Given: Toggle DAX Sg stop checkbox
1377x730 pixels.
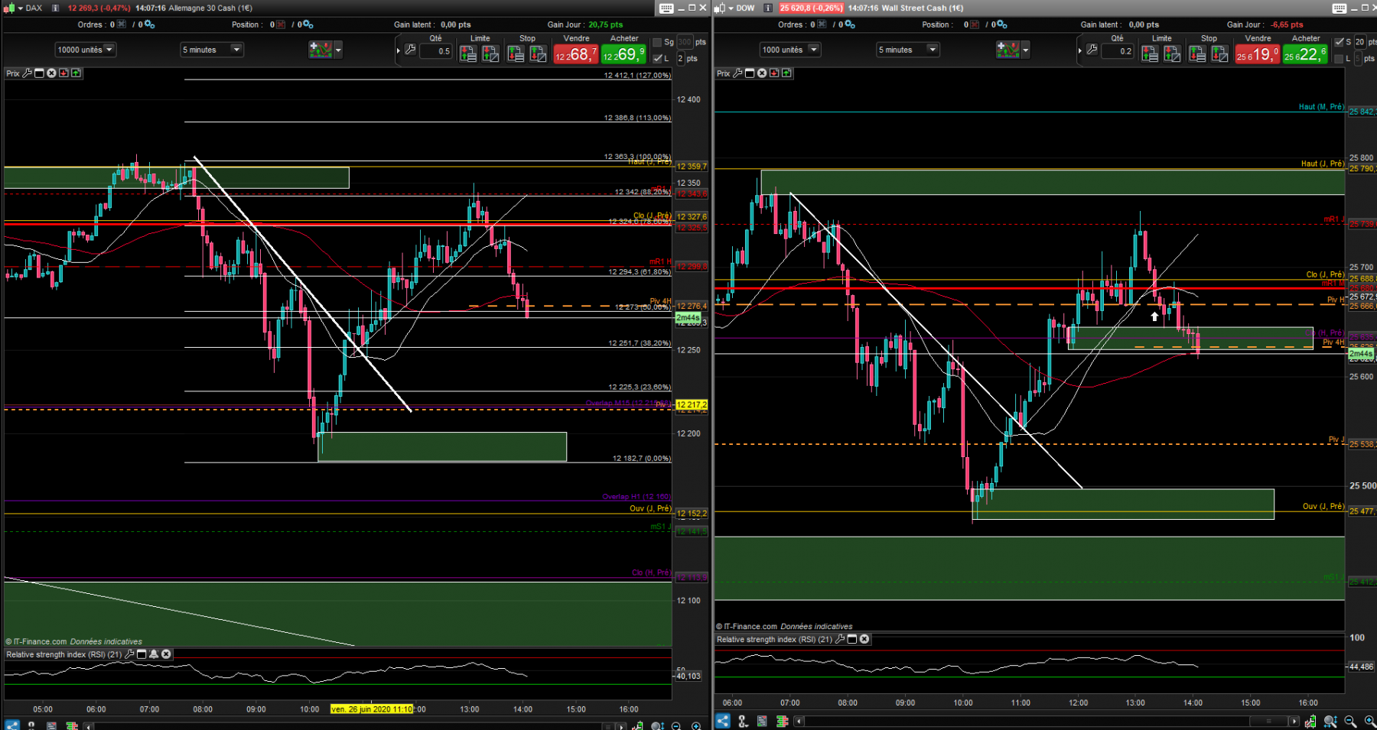Looking at the screenshot, I should click(657, 42).
